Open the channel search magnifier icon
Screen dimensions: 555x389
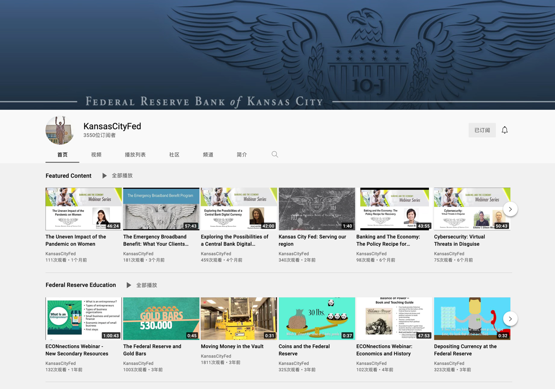tap(275, 154)
